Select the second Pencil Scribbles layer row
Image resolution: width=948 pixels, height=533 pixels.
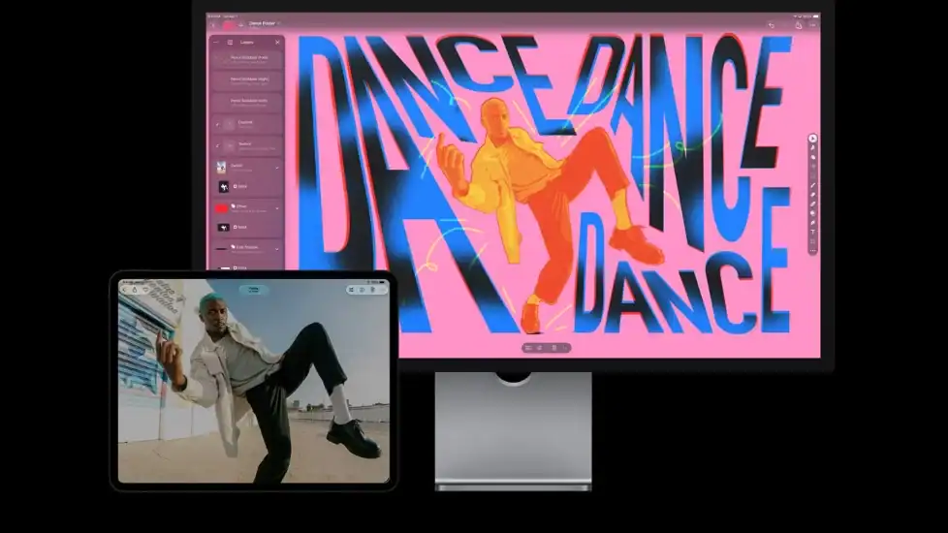[x=246, y=80]
